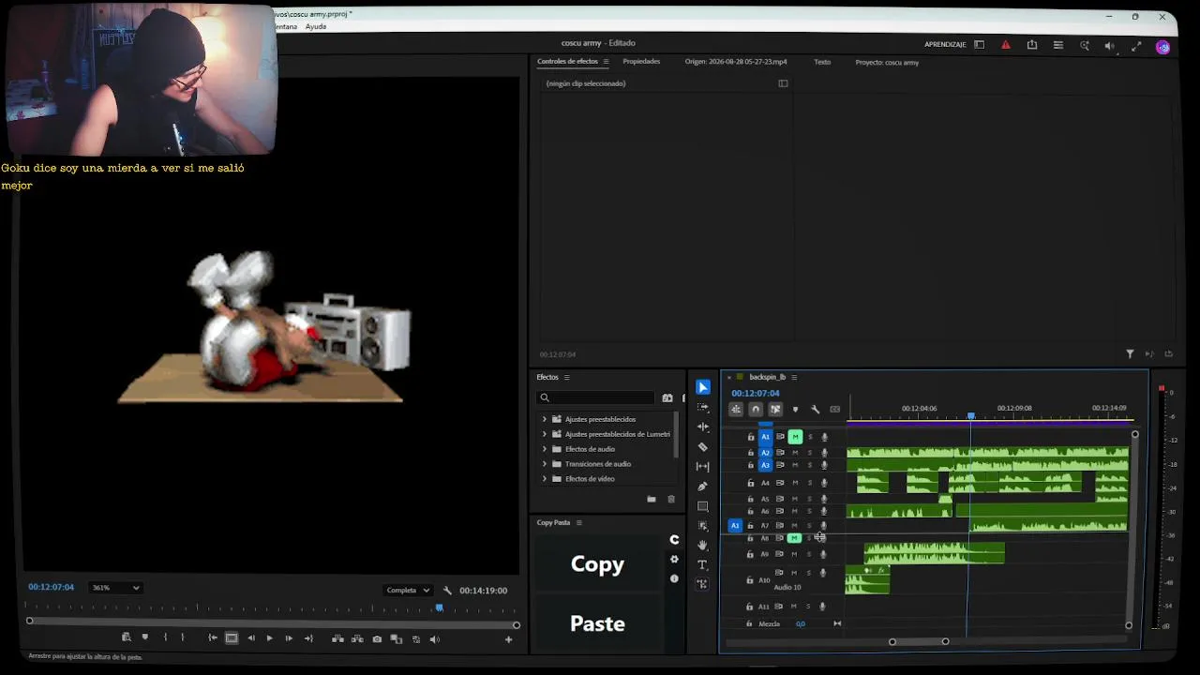Expand the Transiciones de audio folder

(x=545, y=464)
